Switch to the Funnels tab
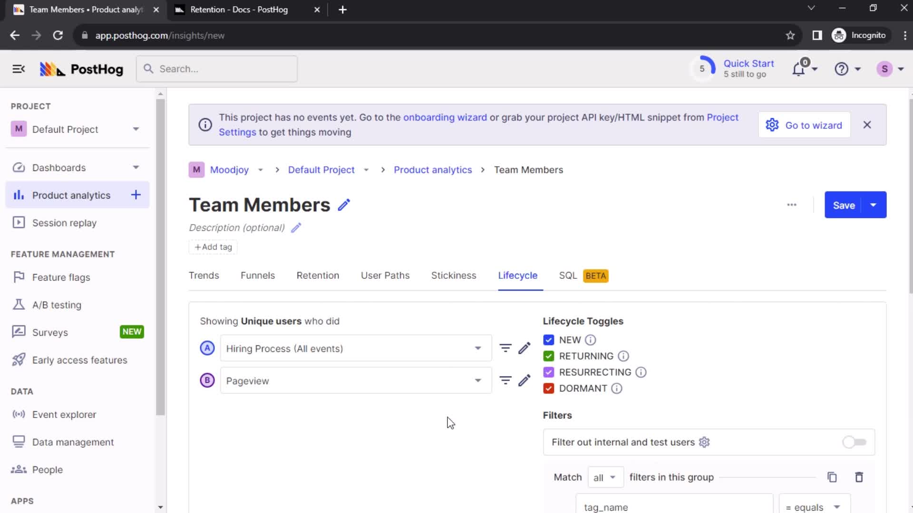 pyautogui.click(x=258, y=275)
